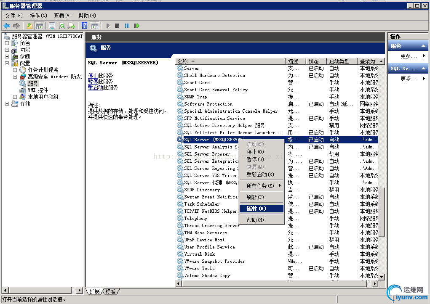Expand the 任务计划程序 tree node
430x304 pixels.
coord(15,70)
